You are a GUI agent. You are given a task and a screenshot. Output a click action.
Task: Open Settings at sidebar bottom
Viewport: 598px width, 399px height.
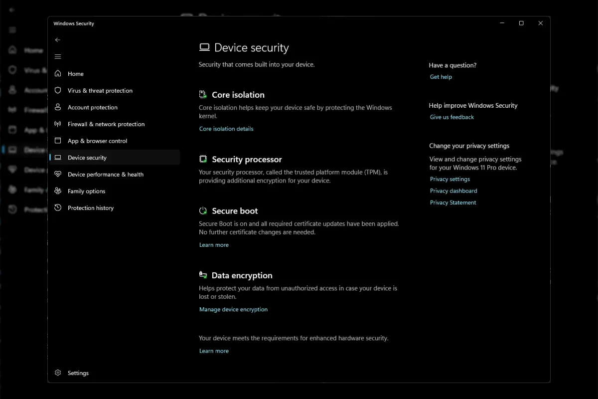click(x=115, y=373)
